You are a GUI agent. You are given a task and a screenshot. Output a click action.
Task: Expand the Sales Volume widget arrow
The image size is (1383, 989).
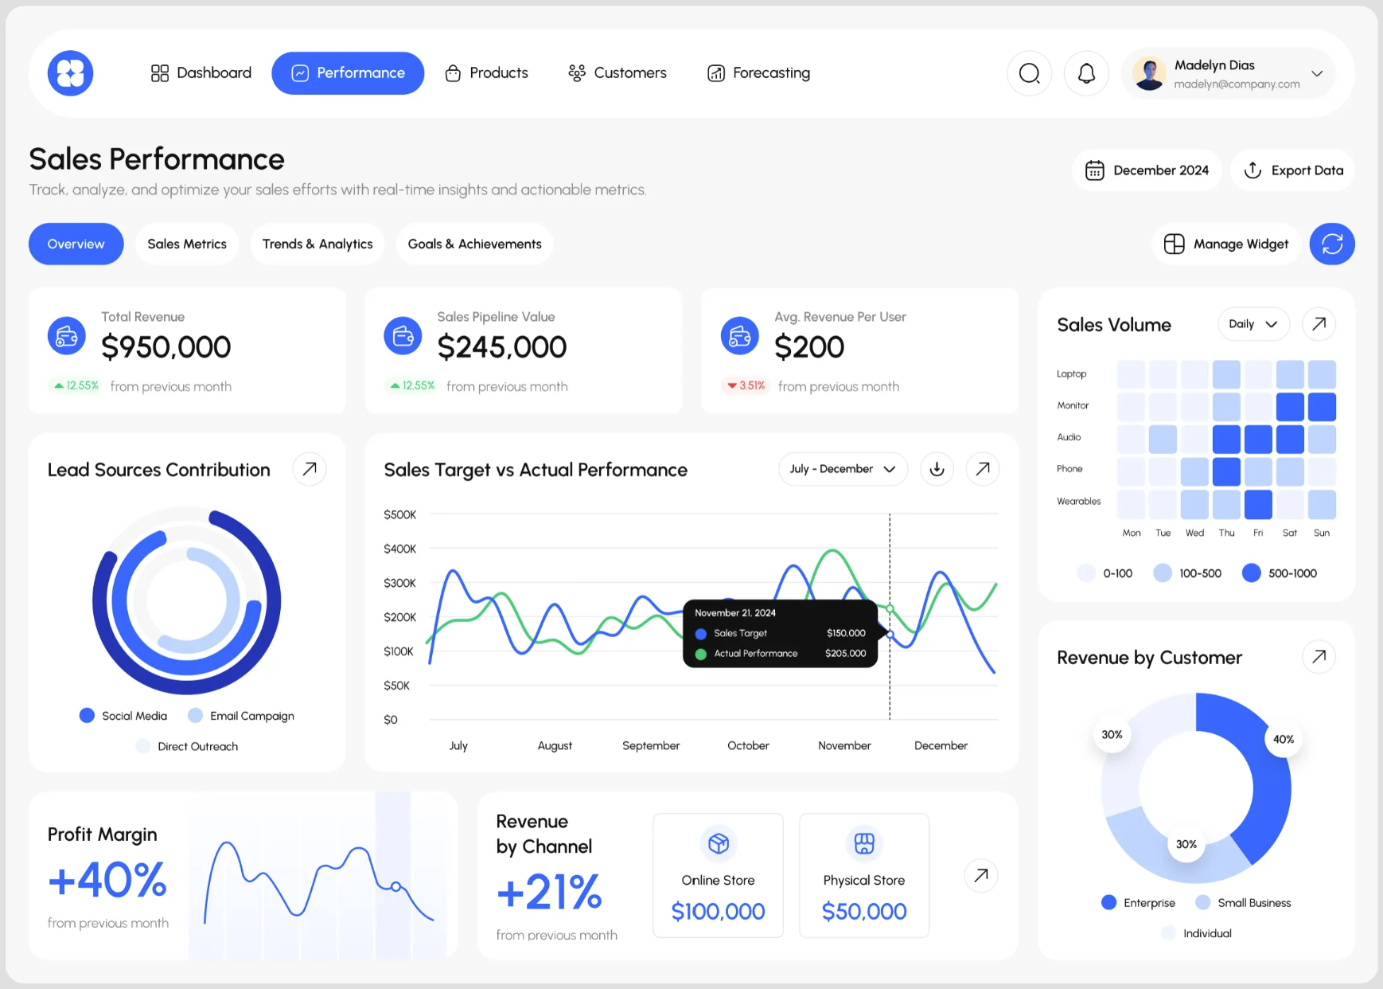pyautogui.click(x=1319, y=324)
